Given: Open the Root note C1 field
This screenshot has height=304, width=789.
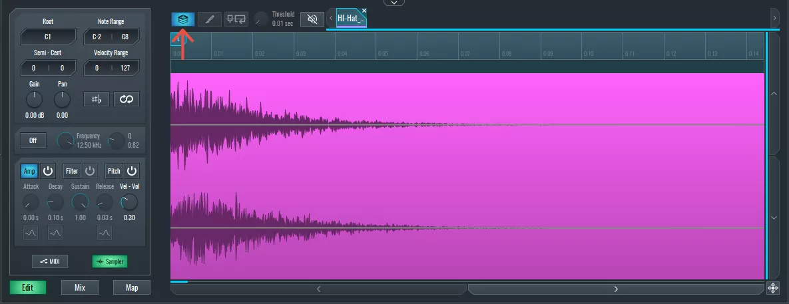Looking at the screenshot, I should click(x=48, y=37).
